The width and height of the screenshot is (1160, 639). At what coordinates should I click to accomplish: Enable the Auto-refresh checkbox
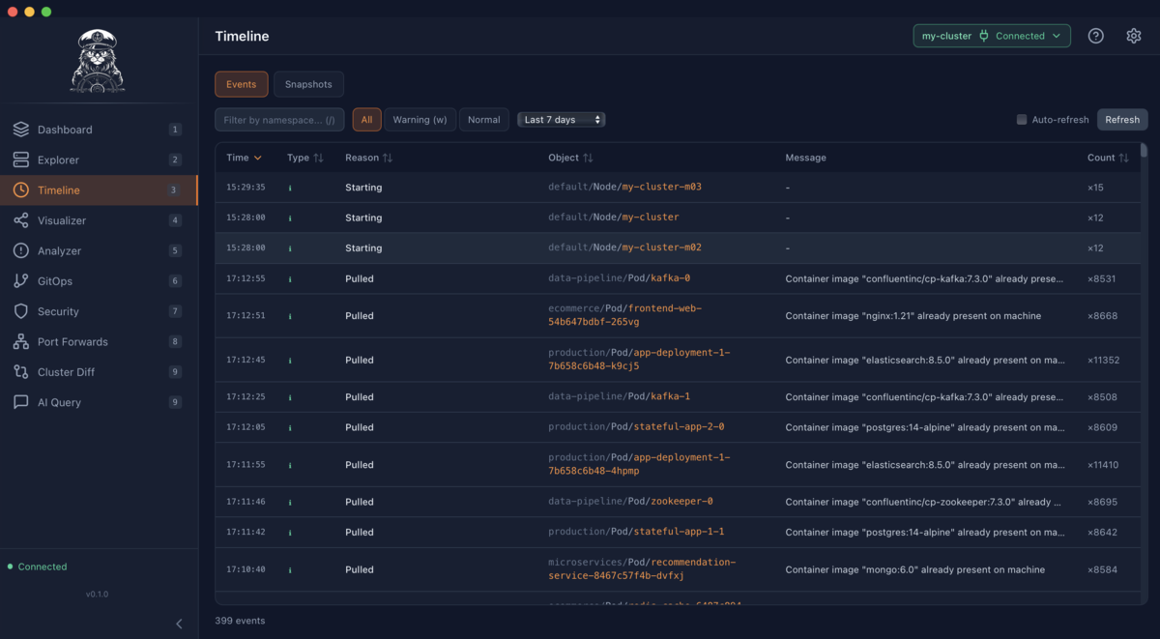(x=1022, y=119)
